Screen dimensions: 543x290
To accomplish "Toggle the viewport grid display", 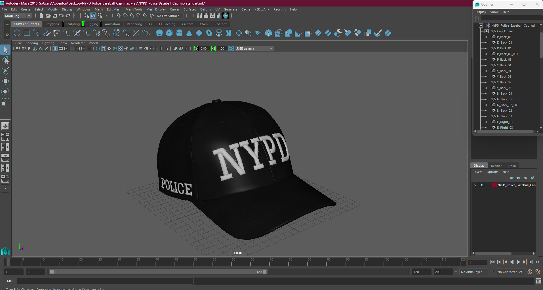I will [x=55, y=48].
